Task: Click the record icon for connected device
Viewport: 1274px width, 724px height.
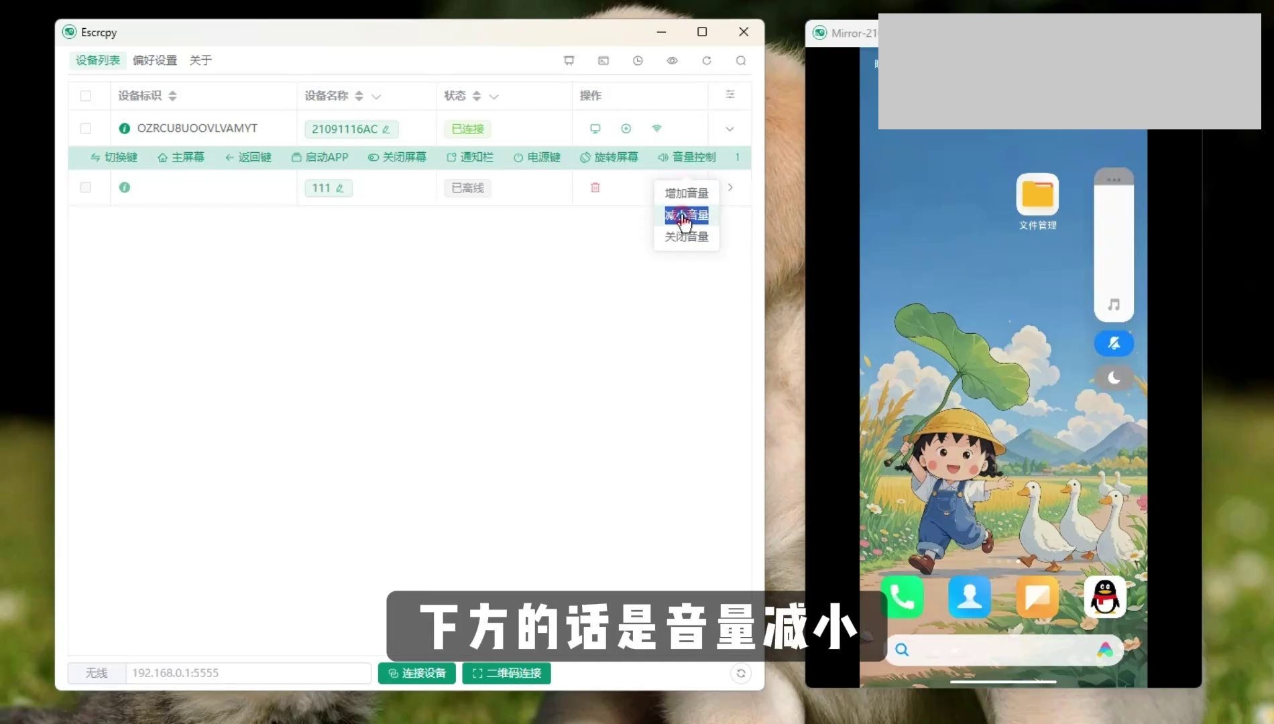Action: pyautogui.click(x=626, y=128)
